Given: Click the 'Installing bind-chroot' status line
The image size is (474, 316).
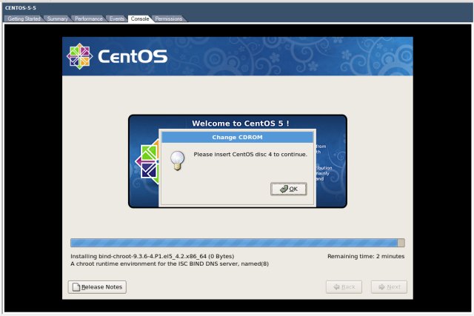Looking at the screenshot, I should tap(153, 256).
